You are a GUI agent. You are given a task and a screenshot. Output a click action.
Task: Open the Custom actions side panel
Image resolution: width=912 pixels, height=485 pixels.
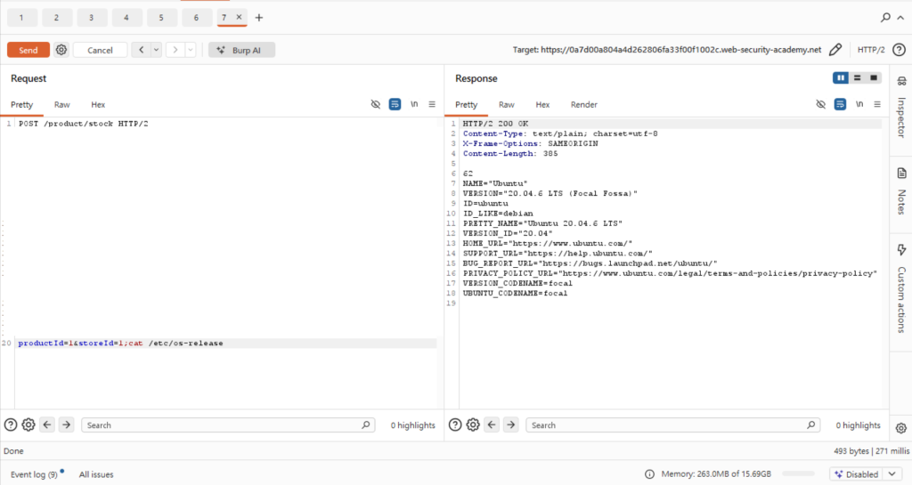[x=901, y=288]
